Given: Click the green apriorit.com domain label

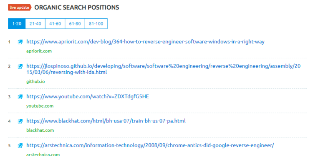Looking at the screenshot, I should click(x=39, y=51).
